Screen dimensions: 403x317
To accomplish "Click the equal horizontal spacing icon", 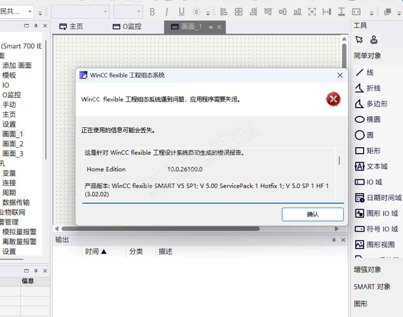I will pyautogui.click(x=327, y=12).
